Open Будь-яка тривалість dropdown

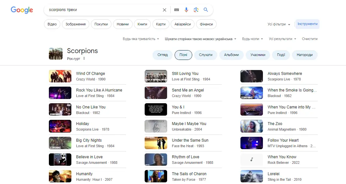tap(141, 39)
